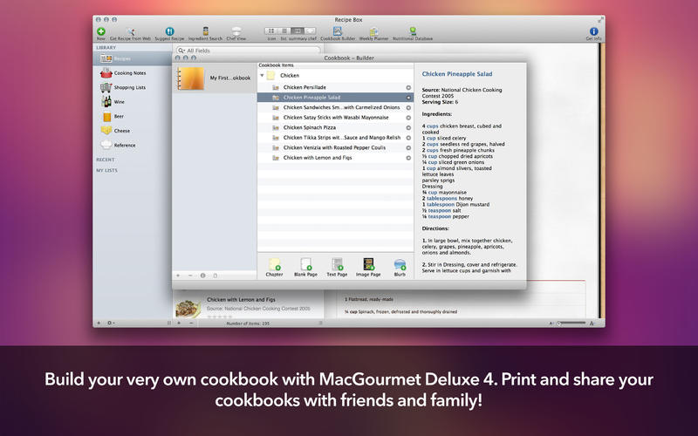698x436 pixels.
Task: Click the text size slider in status bar
Action: [571, 323]
